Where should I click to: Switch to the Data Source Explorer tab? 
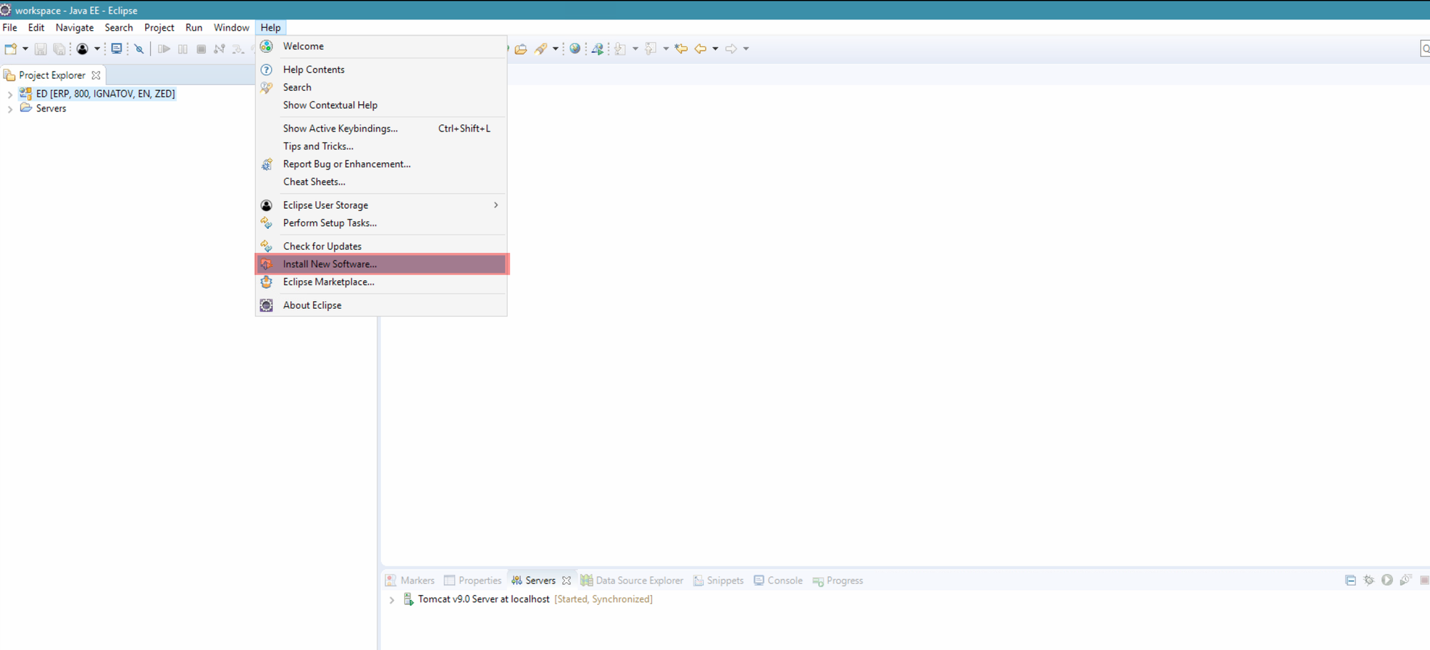(x=632, y=581)
